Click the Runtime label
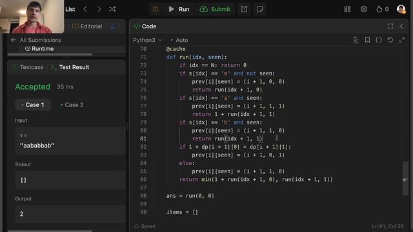This screenshot has width=413, height=232. [x=39, y=49]
